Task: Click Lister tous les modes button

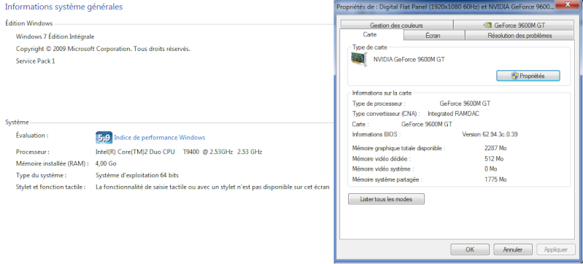Action: point(386,199)
